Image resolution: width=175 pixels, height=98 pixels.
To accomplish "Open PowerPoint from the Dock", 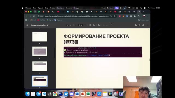I will click(83, 94).
